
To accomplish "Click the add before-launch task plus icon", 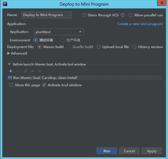I will click(x=11, y=71).
